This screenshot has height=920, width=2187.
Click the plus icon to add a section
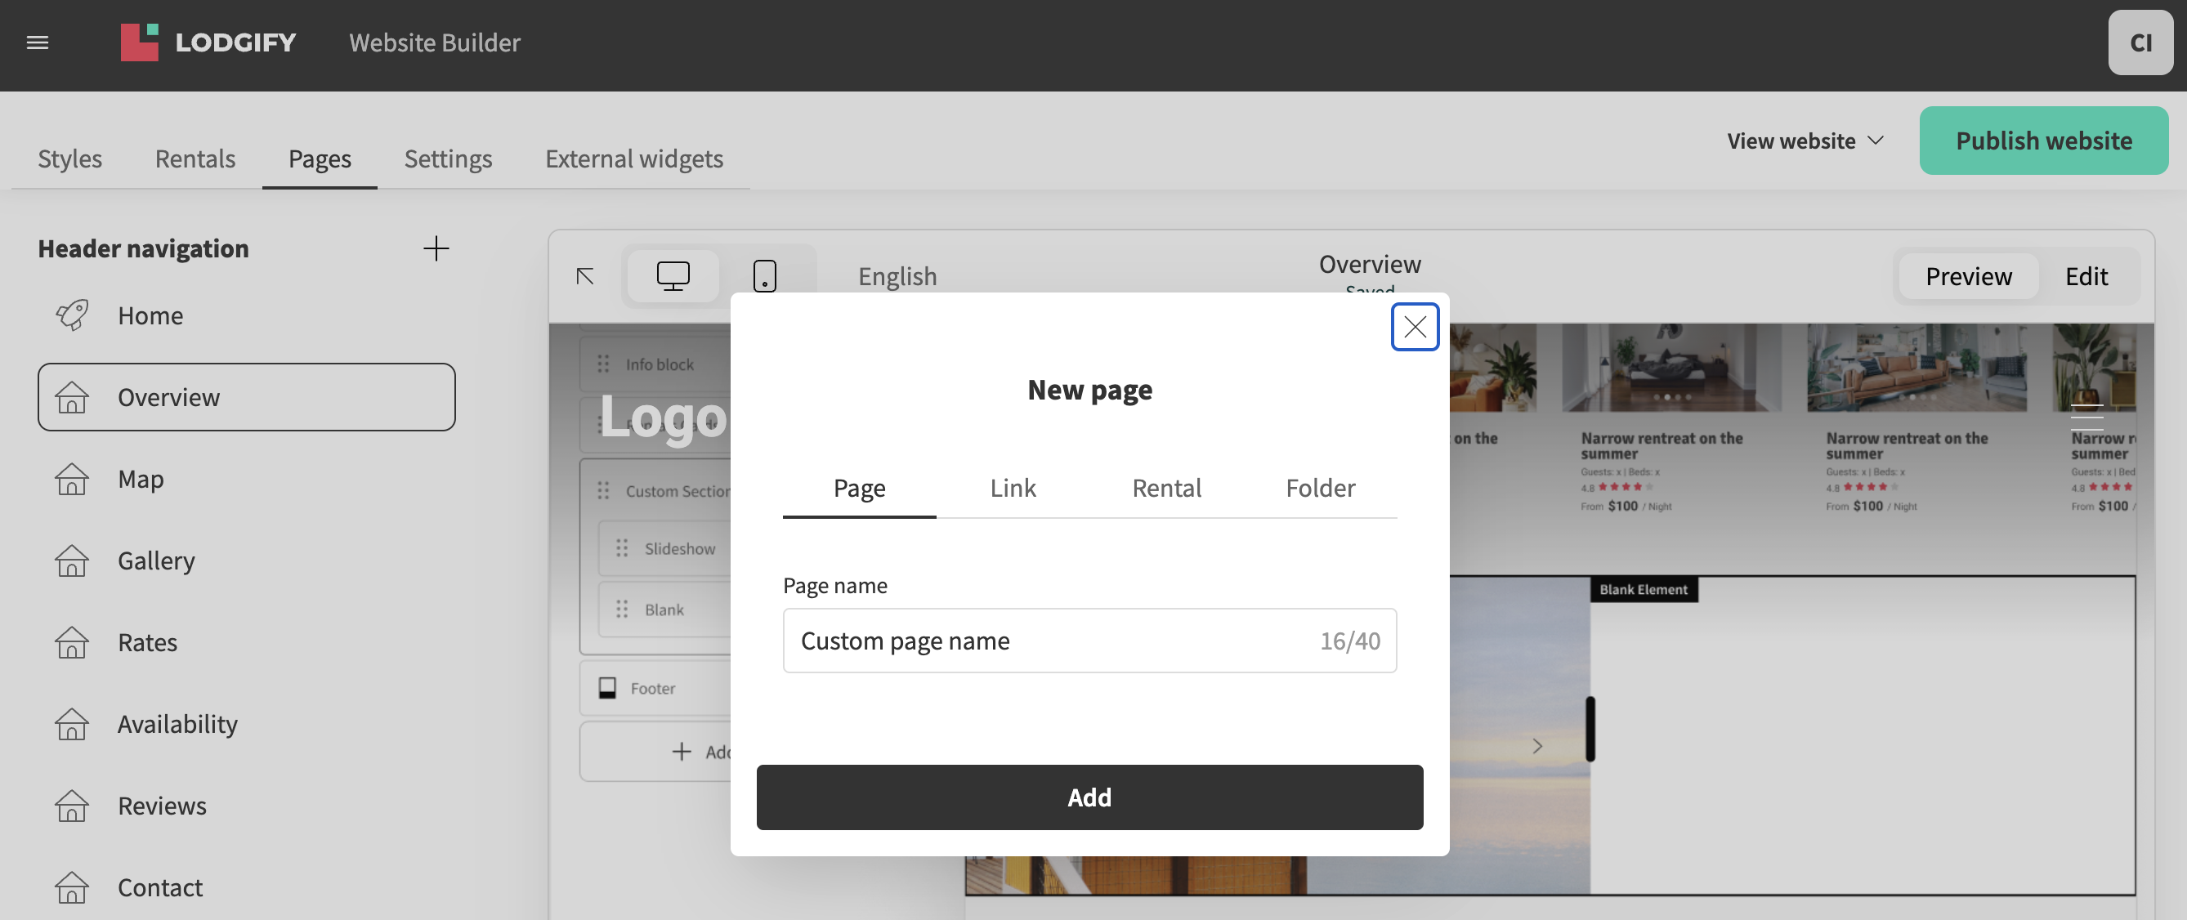click(681, 752)
